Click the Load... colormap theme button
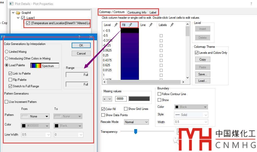This screenshot has width=257, height=152. coord(203,81)
